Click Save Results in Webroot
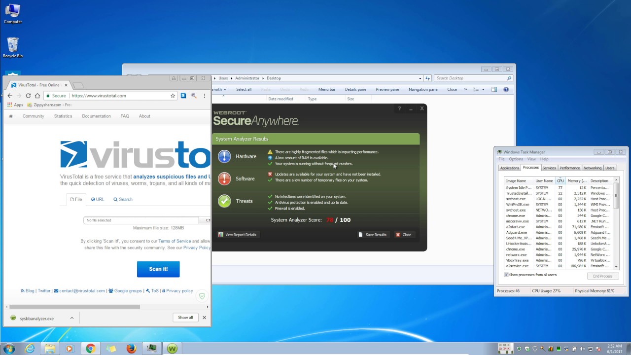Image resolution: width=631 pixels, height=355 pixels. pos(373,235)
